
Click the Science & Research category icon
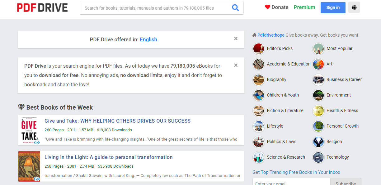(x=259, y=157)
